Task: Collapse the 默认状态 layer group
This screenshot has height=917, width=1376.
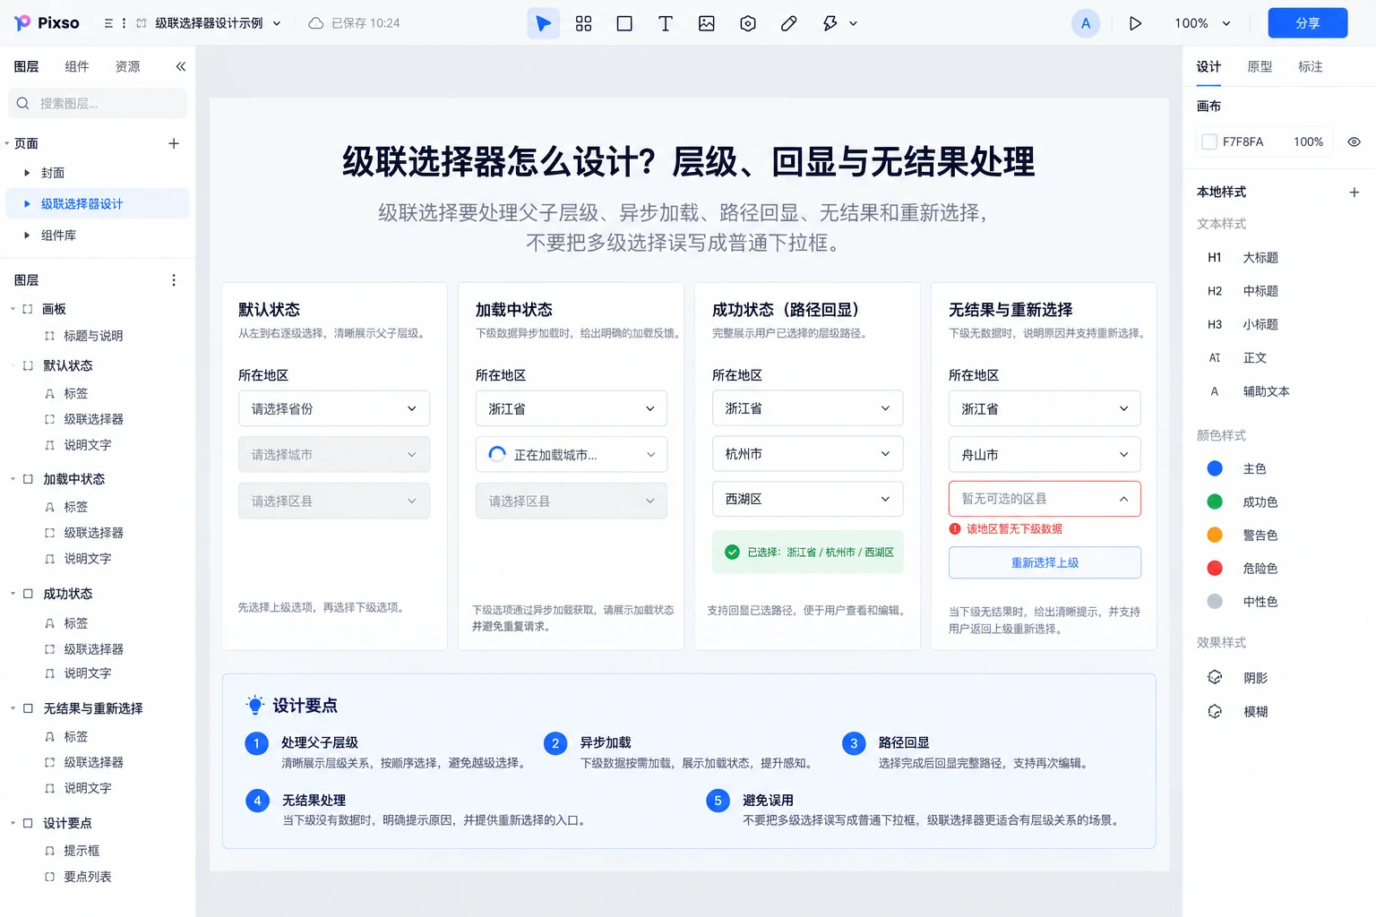Action: 13,365
